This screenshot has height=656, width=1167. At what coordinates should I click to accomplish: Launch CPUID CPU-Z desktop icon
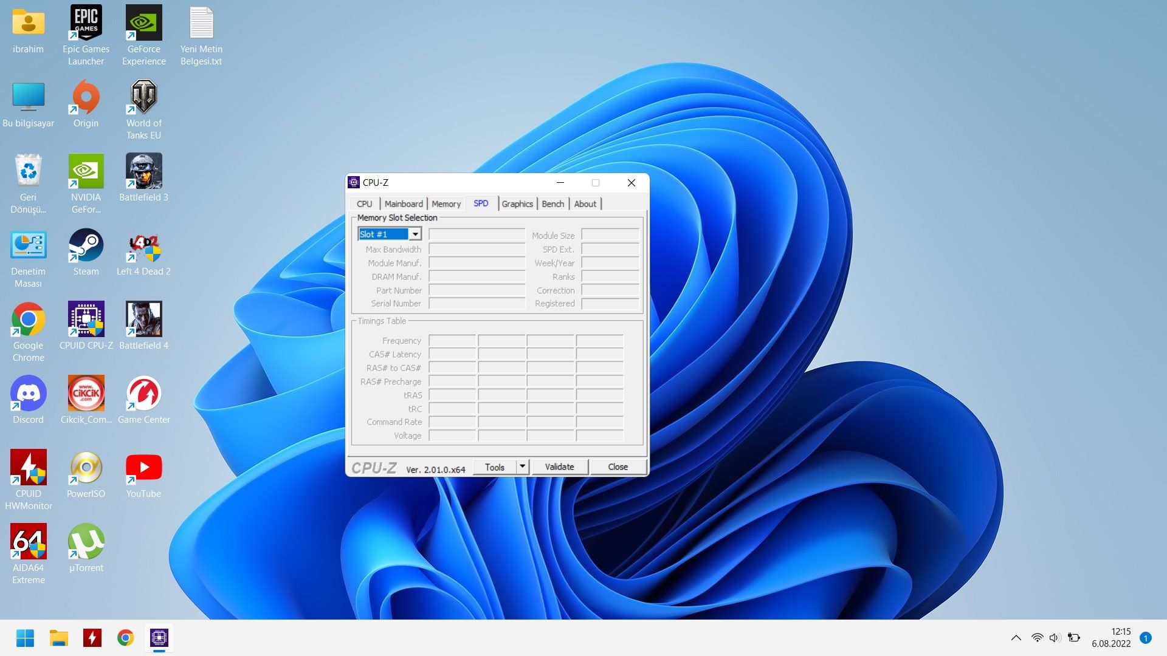(x=86, y=319)
